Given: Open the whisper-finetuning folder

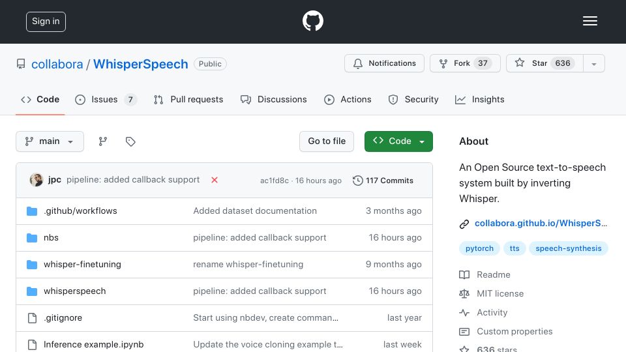Looking at the screenshot, I should click(82, 264).
